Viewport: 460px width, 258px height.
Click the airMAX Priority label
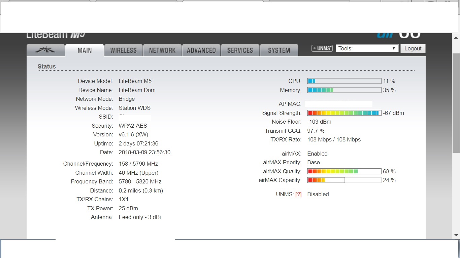282,162
